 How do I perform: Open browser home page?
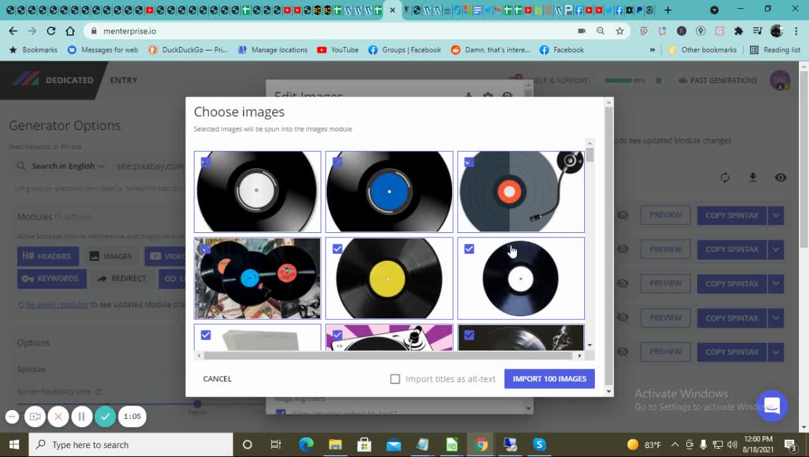70,30
